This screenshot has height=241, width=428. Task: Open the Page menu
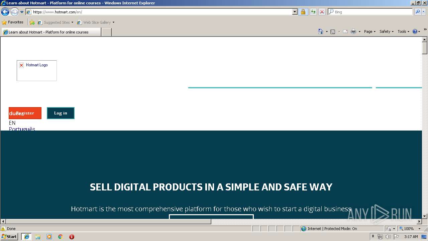click(x=369, y=31)
